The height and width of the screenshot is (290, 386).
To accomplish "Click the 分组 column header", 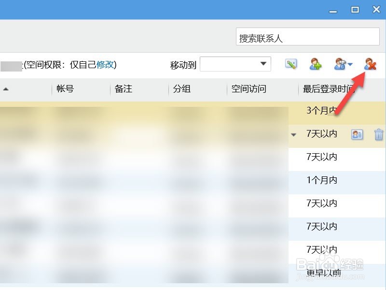I will click(x=182, y=89).
